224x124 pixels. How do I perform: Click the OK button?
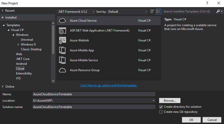(191, 120)
